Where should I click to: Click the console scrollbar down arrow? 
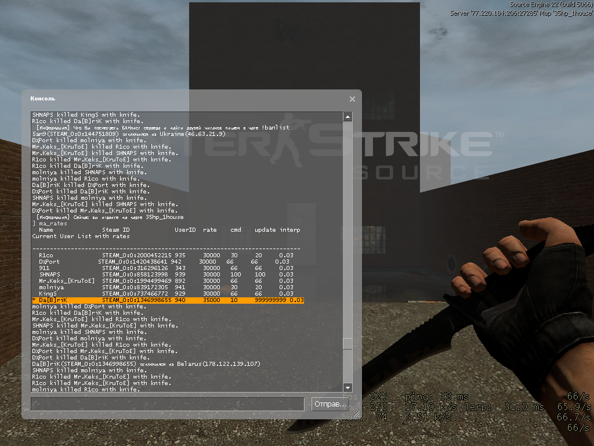coord(347,387)
